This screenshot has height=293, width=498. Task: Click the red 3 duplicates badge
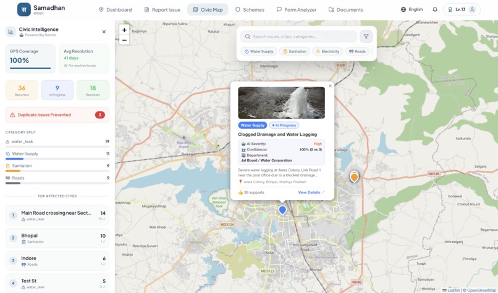tap(99, 115)
